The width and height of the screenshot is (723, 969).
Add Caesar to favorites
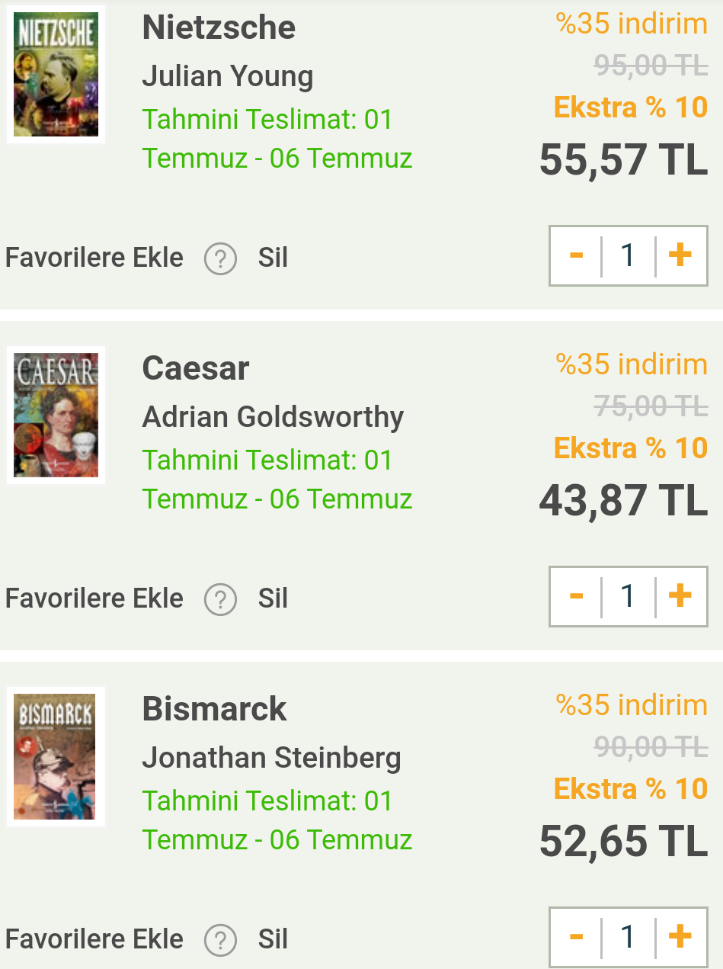(94, 598)
